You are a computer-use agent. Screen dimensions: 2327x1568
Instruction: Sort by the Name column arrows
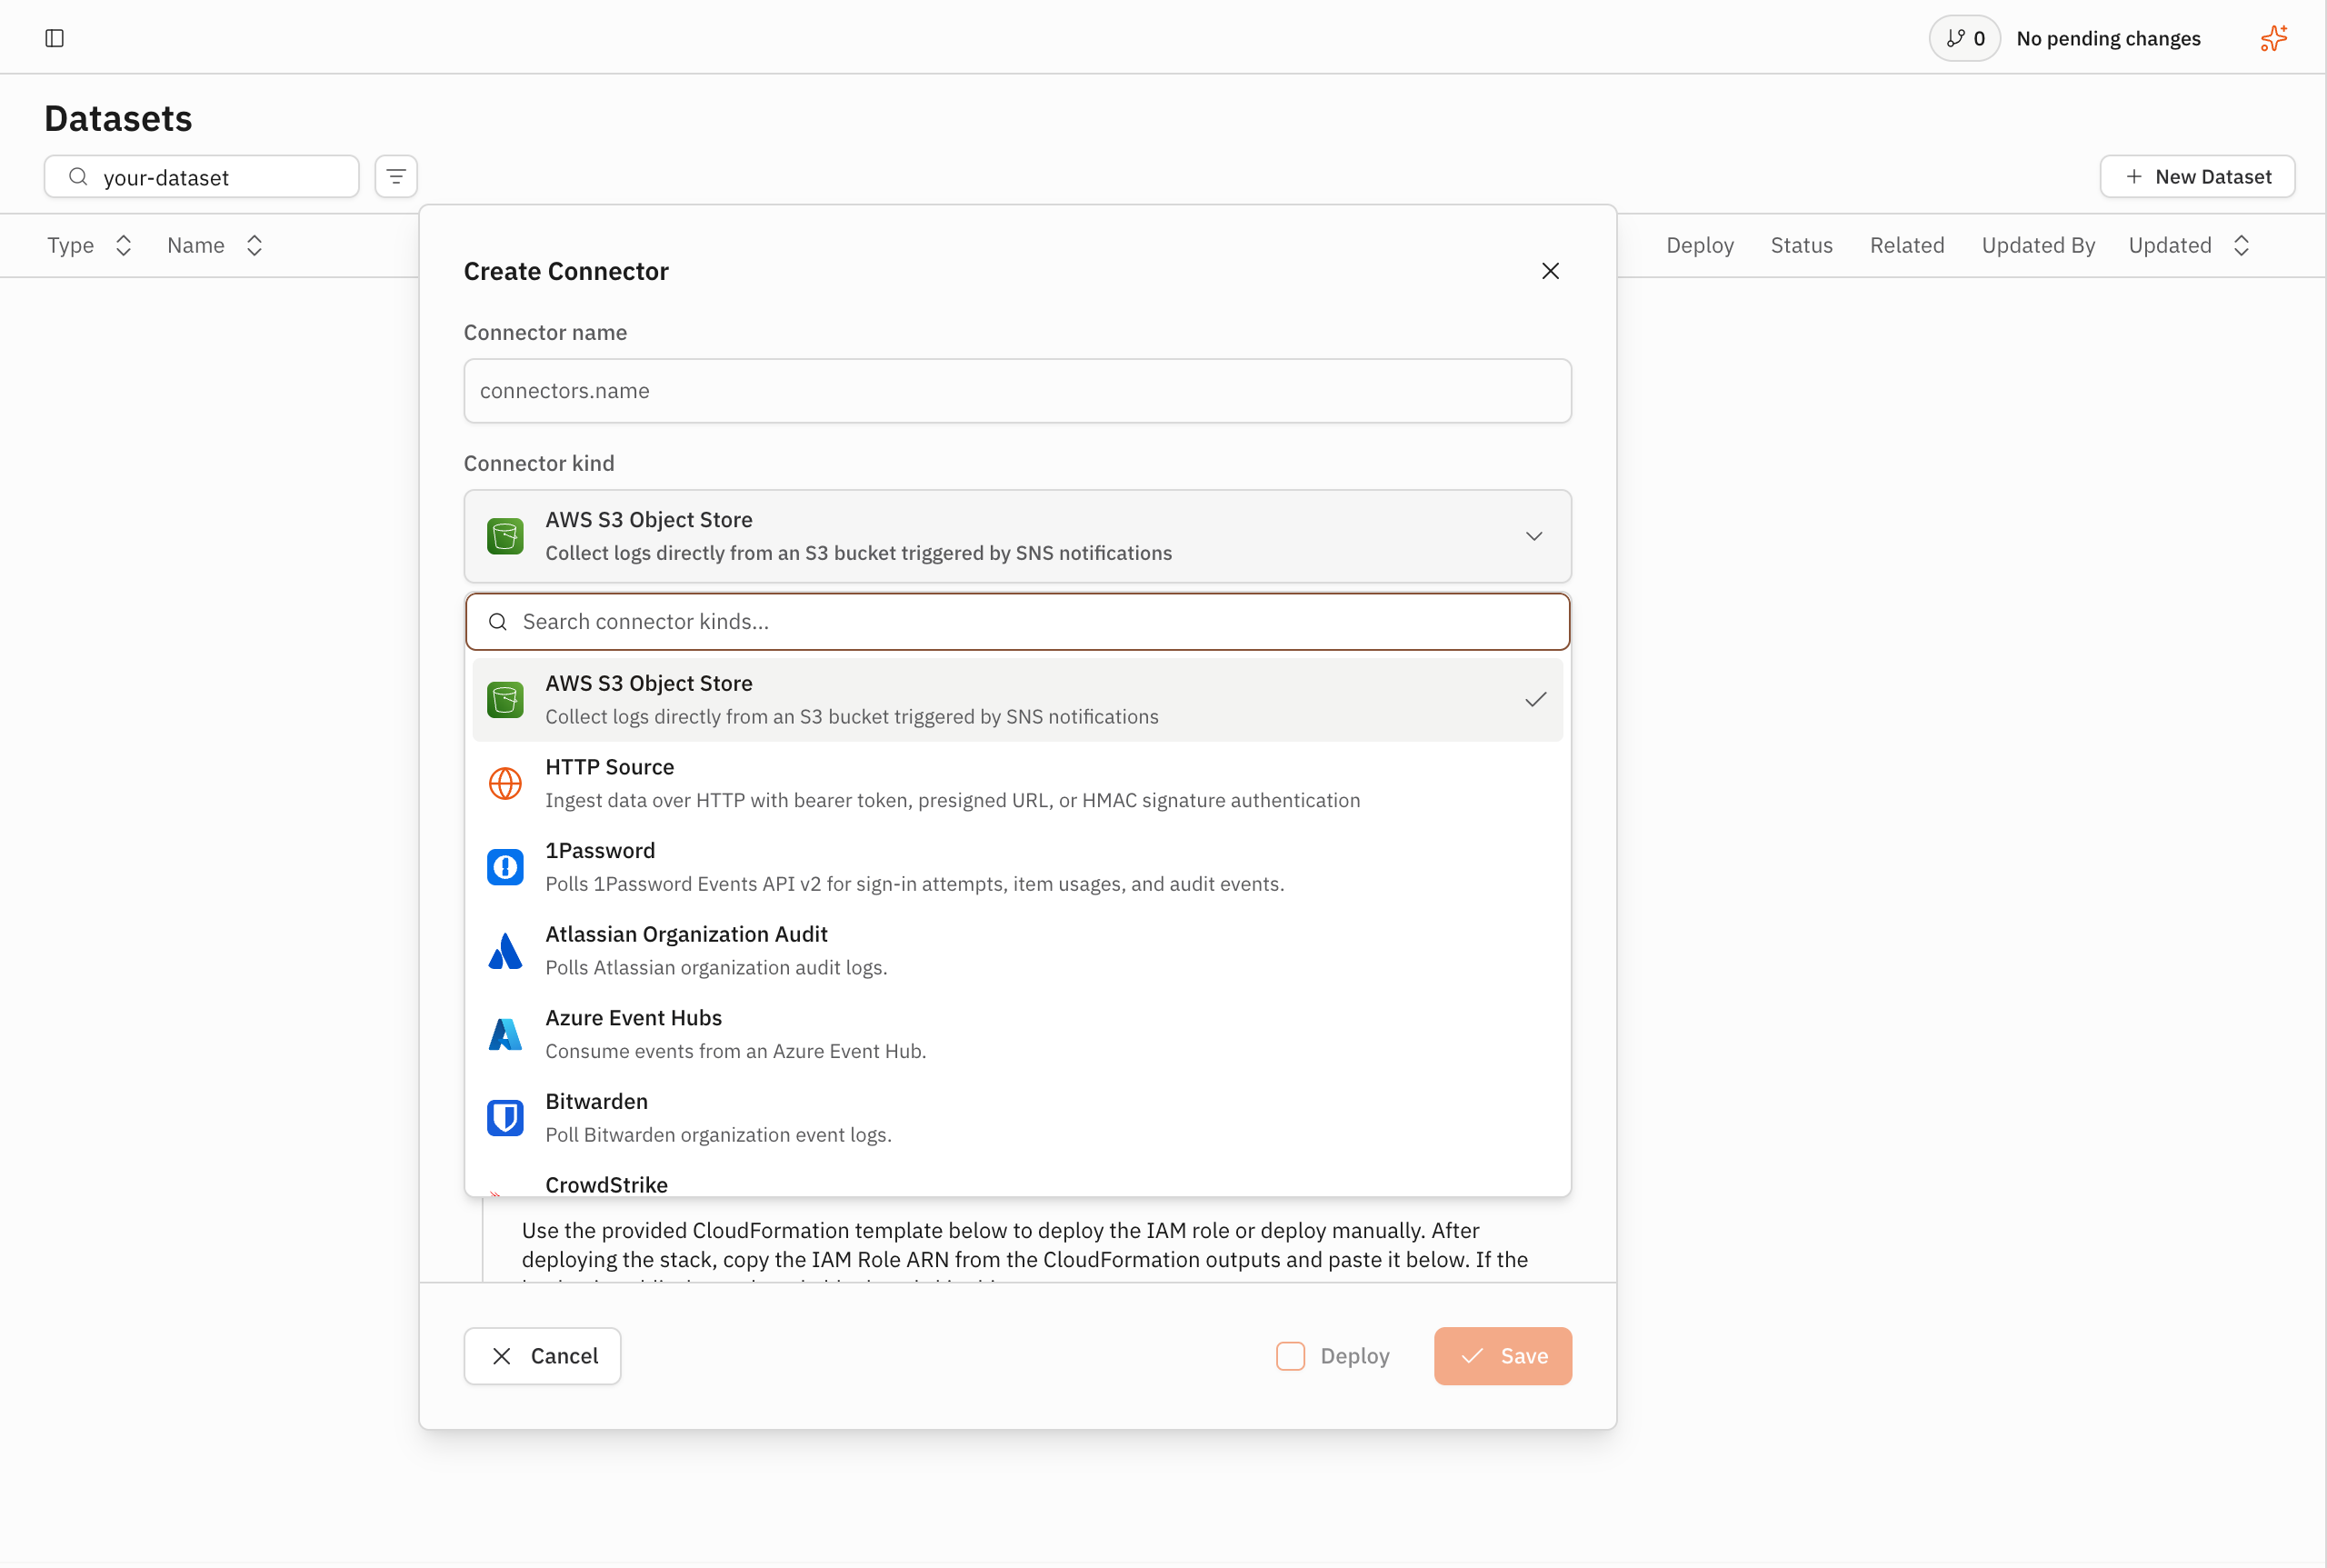[x=254, y=245]
